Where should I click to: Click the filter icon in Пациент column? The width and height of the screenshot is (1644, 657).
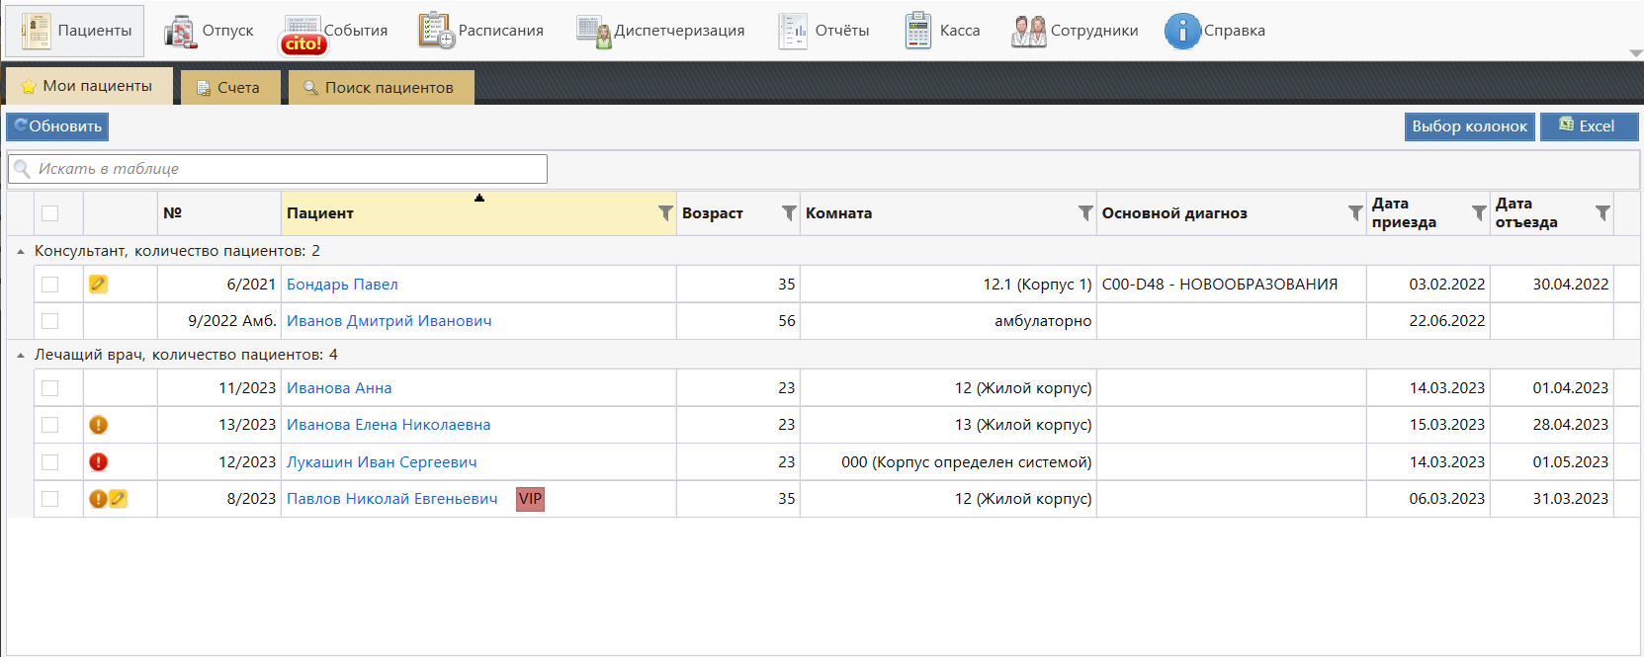(665, 213)
